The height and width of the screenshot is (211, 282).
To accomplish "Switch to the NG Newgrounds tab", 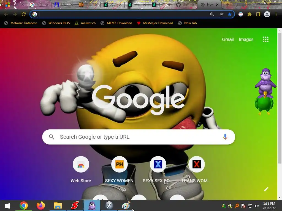I will pyautogui.click(x=88, y=5).
